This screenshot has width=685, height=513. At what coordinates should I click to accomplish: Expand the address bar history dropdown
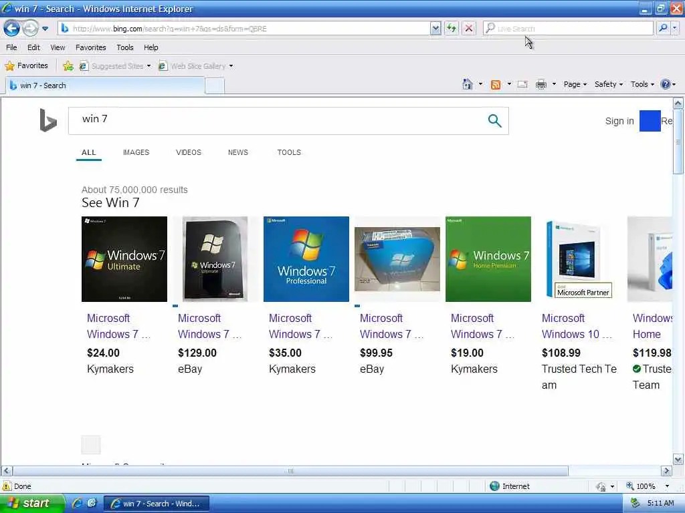(x=435, y=29)
